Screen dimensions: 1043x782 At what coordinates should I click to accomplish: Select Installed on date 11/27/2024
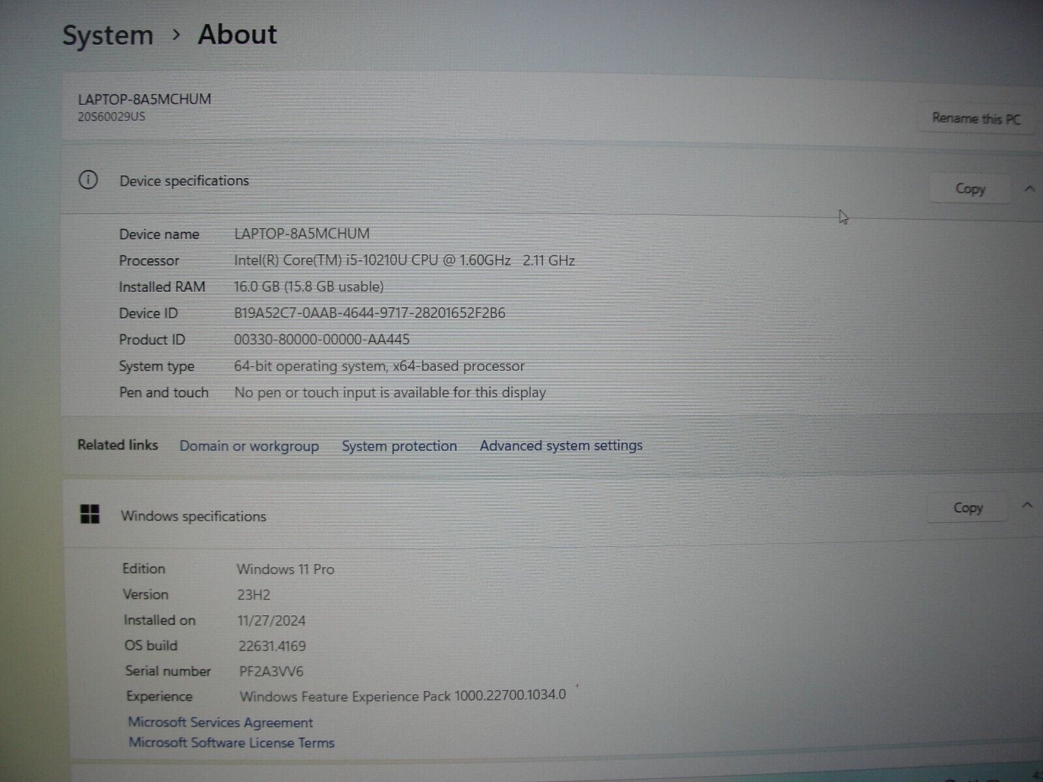(272, 620)
